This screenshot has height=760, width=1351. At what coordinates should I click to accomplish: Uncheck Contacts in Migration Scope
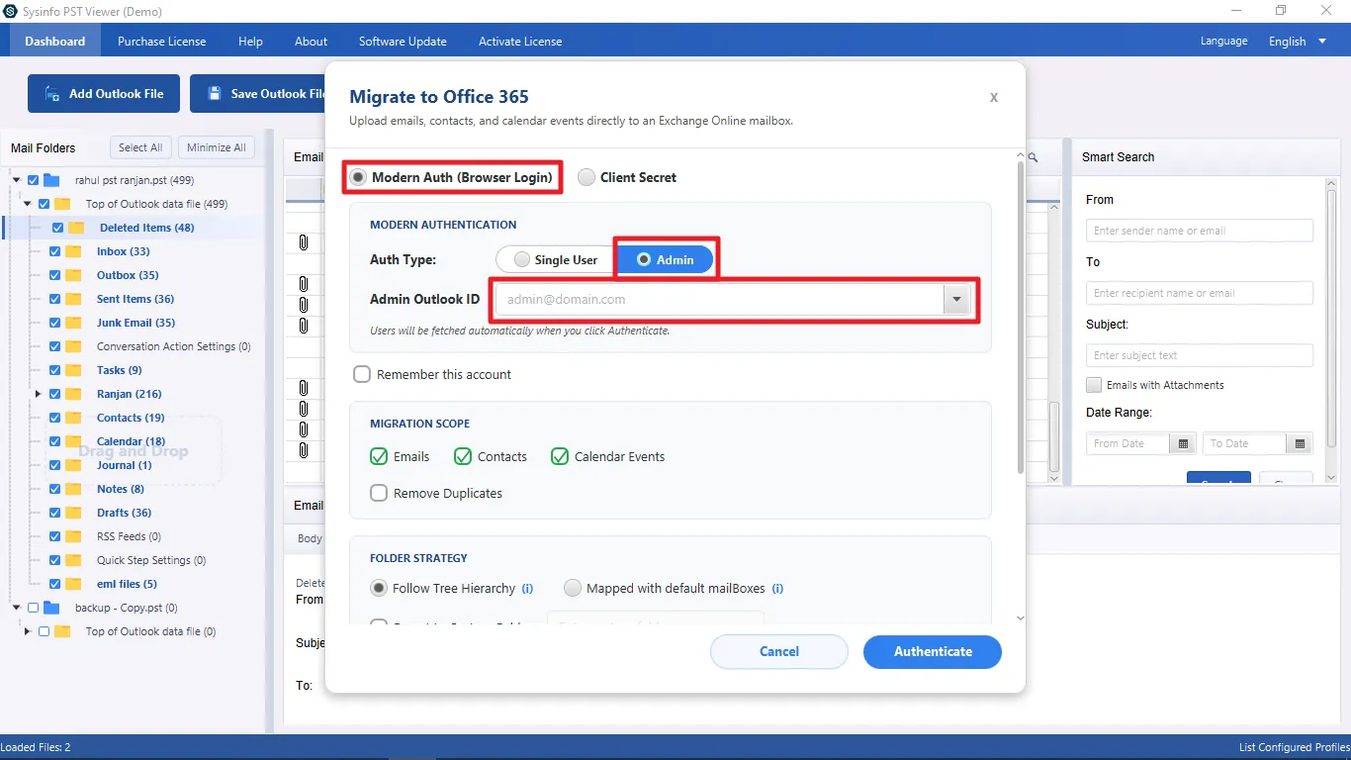[463, 456]
